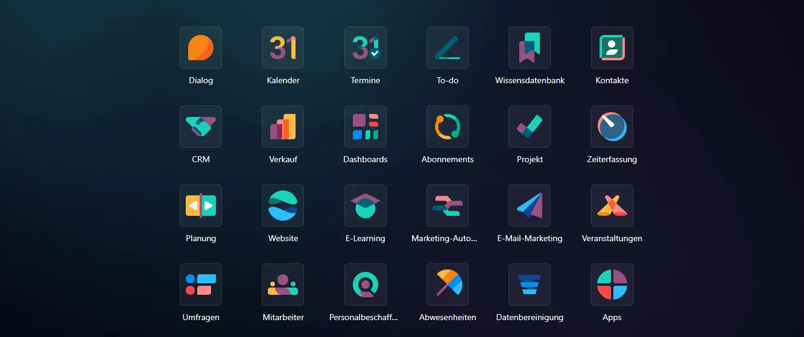Viewport: 804px width, 337px height.
Task: Click the "Wissensdatenbank" label text
Action: [530, 80]
